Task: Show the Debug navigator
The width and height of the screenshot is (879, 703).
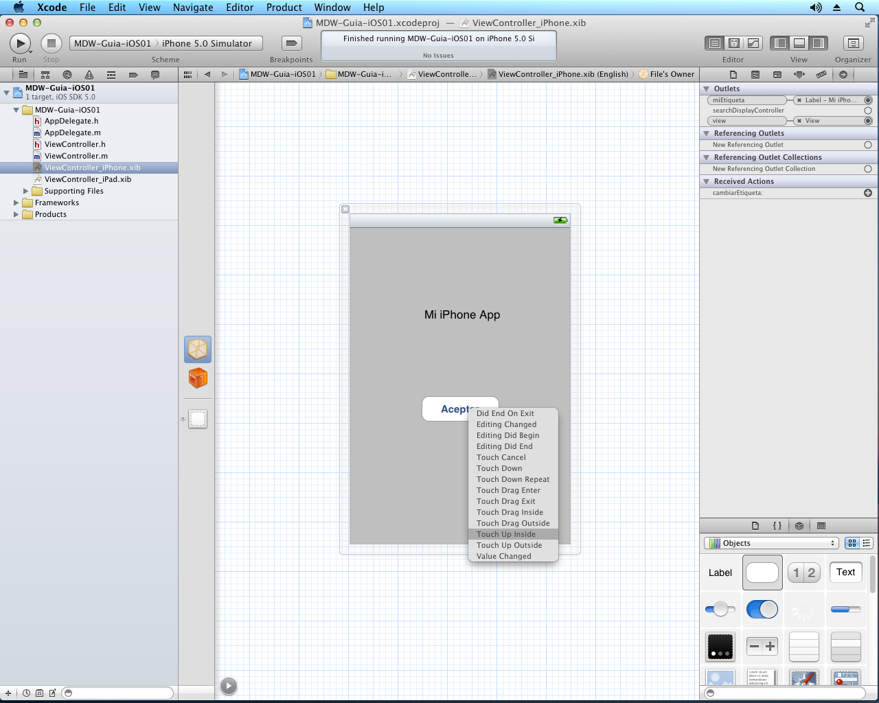Action: coord(111,74)
